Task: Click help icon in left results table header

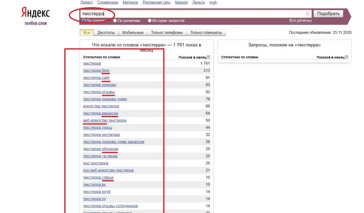Action: pos(209,57)
